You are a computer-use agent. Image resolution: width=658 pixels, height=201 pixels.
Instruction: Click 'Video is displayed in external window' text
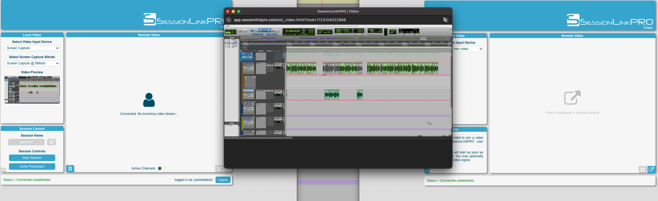pos(572,113)
